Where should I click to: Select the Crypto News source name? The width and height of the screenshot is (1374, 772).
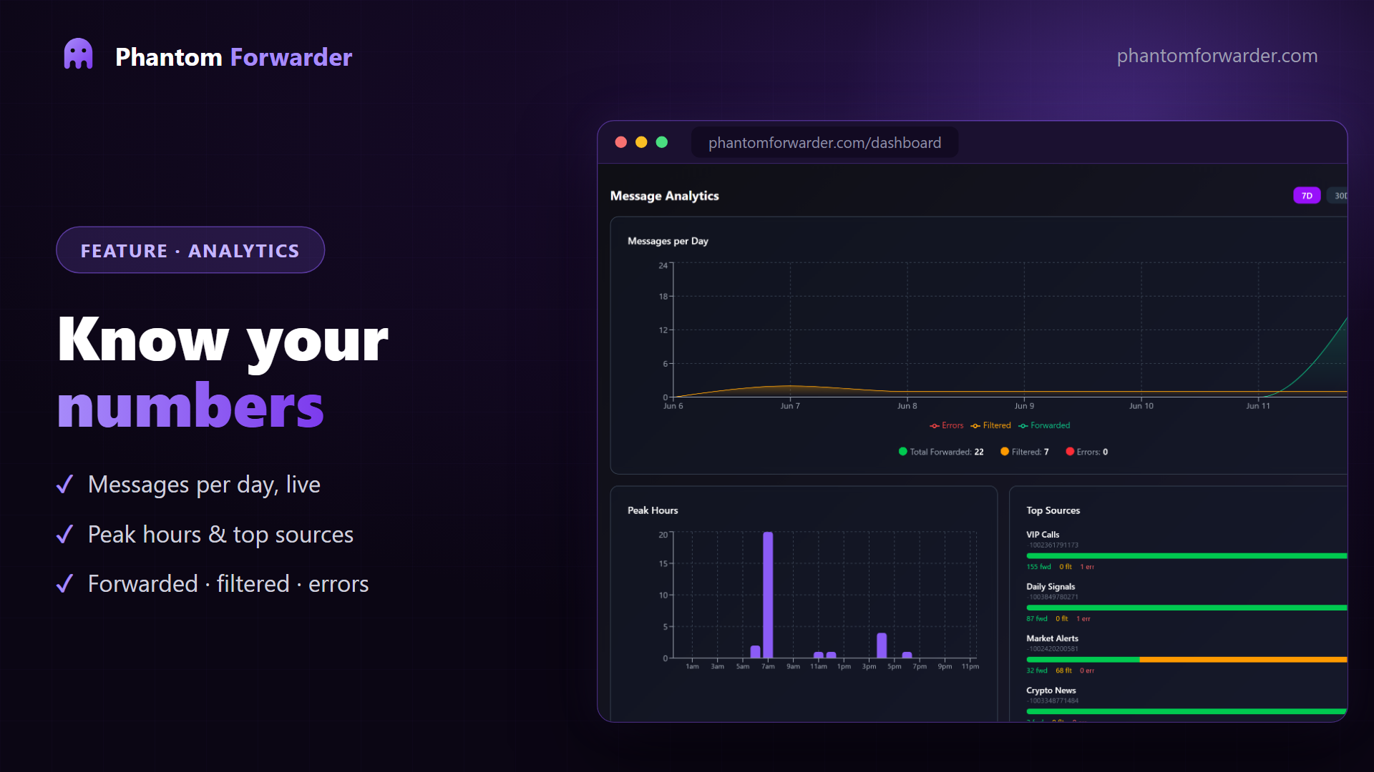click(1051, 690)
